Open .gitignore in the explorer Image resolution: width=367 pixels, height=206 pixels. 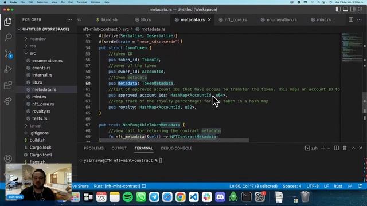39,133
